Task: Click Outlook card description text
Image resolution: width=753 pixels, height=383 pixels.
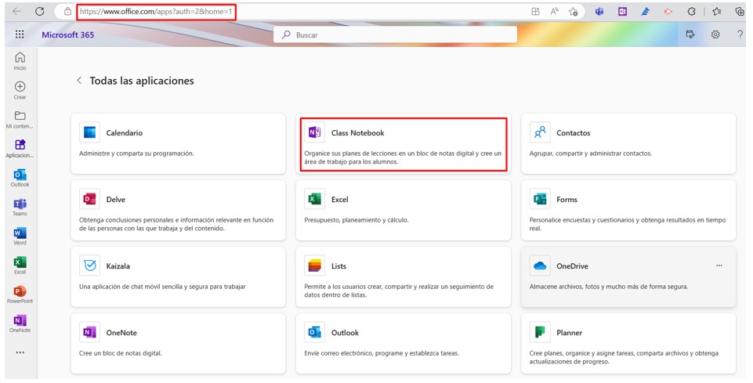Action: tap(382, 353)
